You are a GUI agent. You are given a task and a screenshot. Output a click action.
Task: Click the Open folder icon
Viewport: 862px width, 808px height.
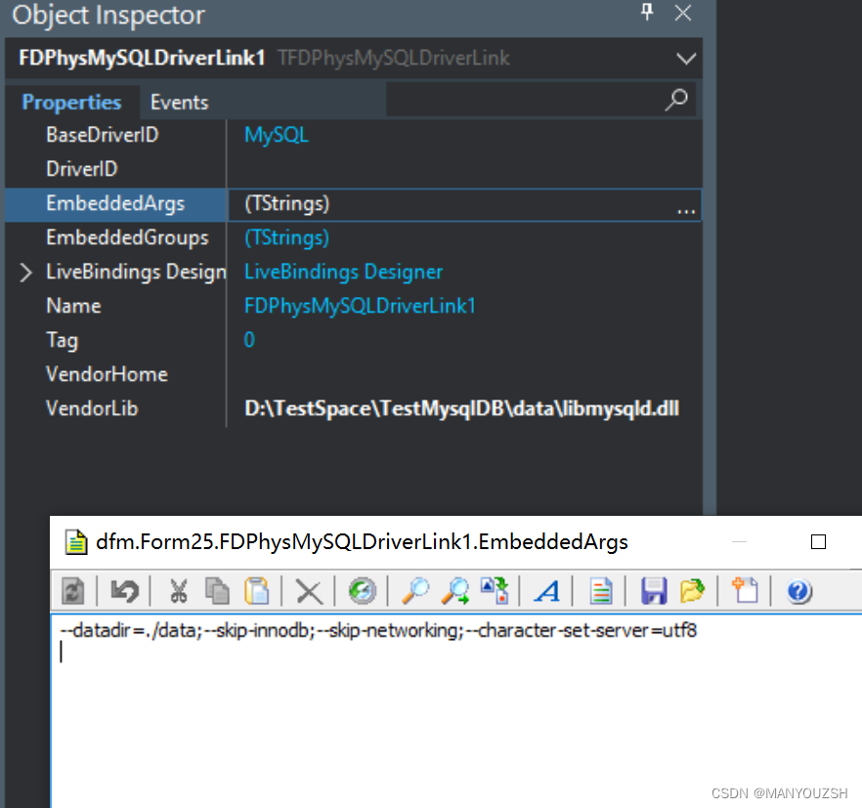tap(692, 591)
